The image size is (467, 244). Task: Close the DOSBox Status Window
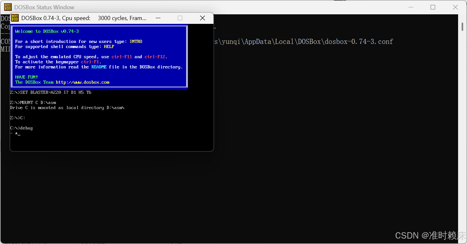[455, 7]
